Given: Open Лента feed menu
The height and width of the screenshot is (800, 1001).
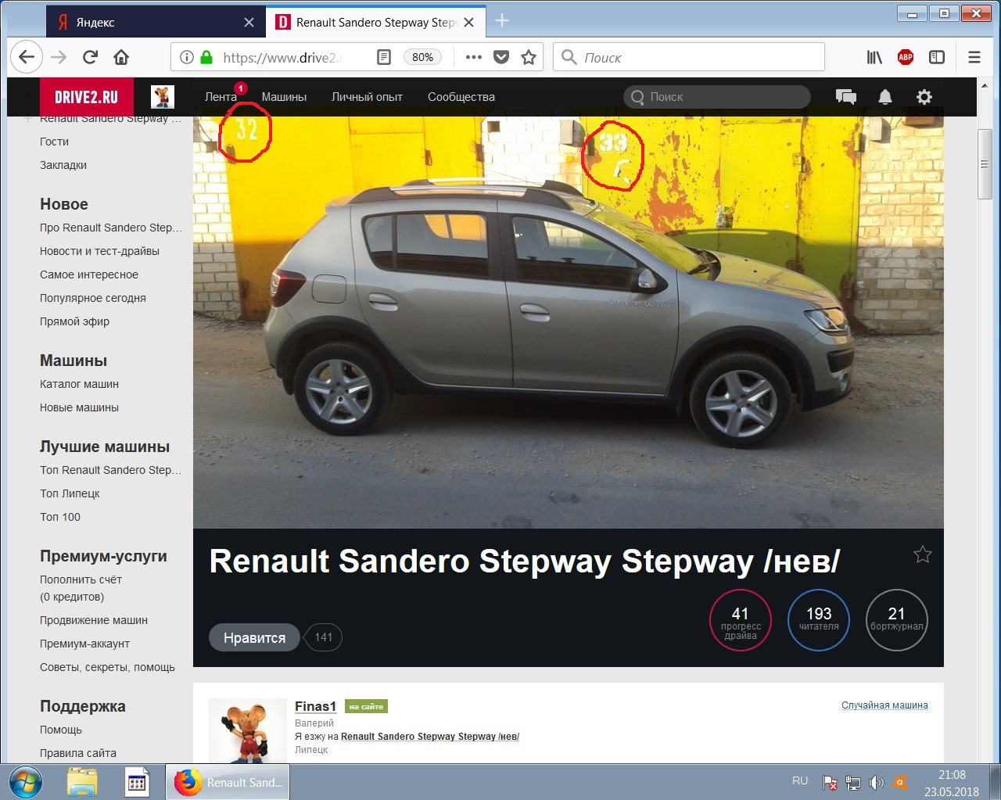Looking at the screenshot, I should click(x=221, y=97).
